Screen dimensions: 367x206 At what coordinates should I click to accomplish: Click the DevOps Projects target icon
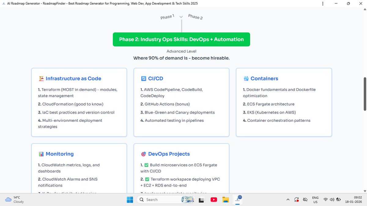click(143, 154)
